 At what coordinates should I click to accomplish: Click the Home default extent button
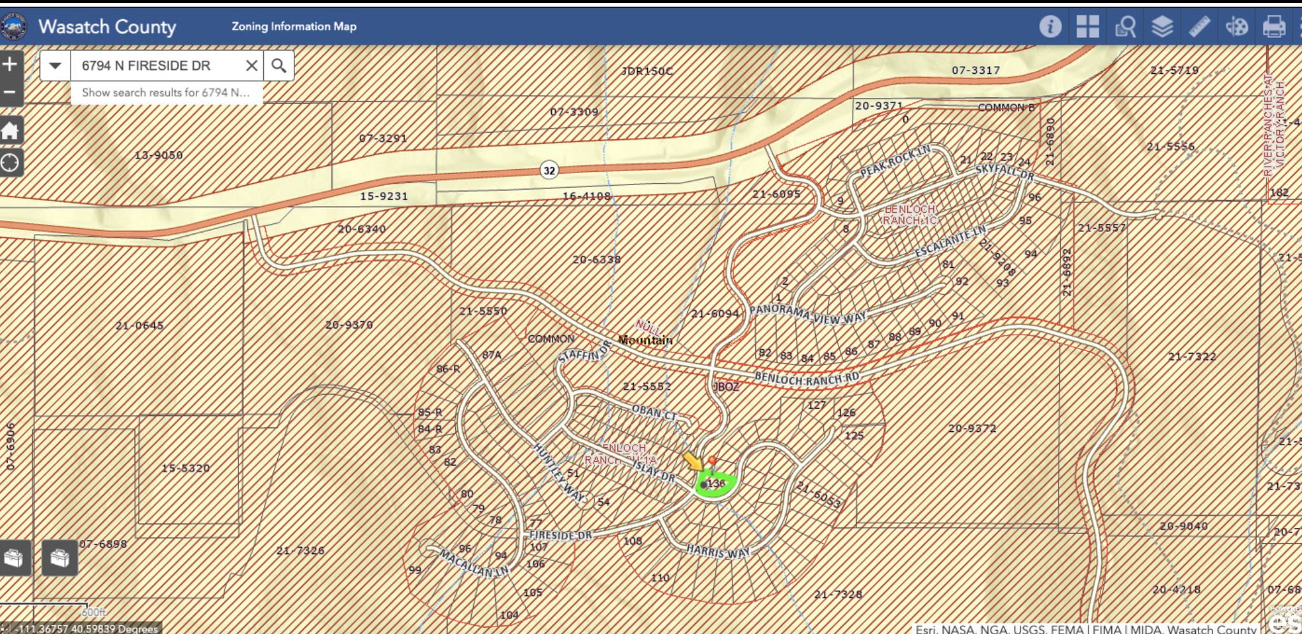pyautogui.click(x=11, y=131)
